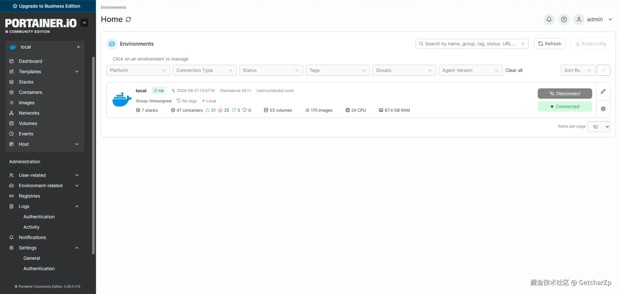
Task: Click the /var/run/docker.sock URL text
Action: (x=275, y=91)
